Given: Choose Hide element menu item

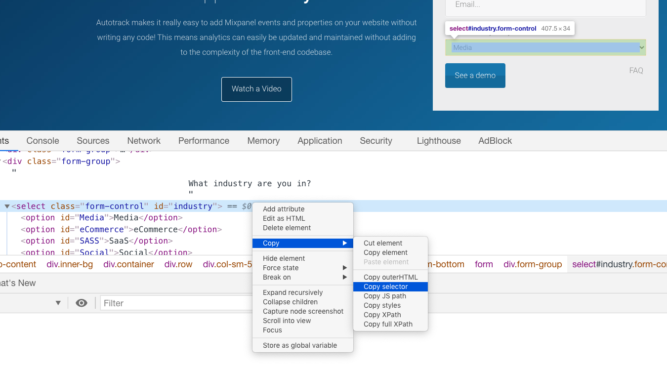Looking at the screenshot, I should [x=303, y=258].
